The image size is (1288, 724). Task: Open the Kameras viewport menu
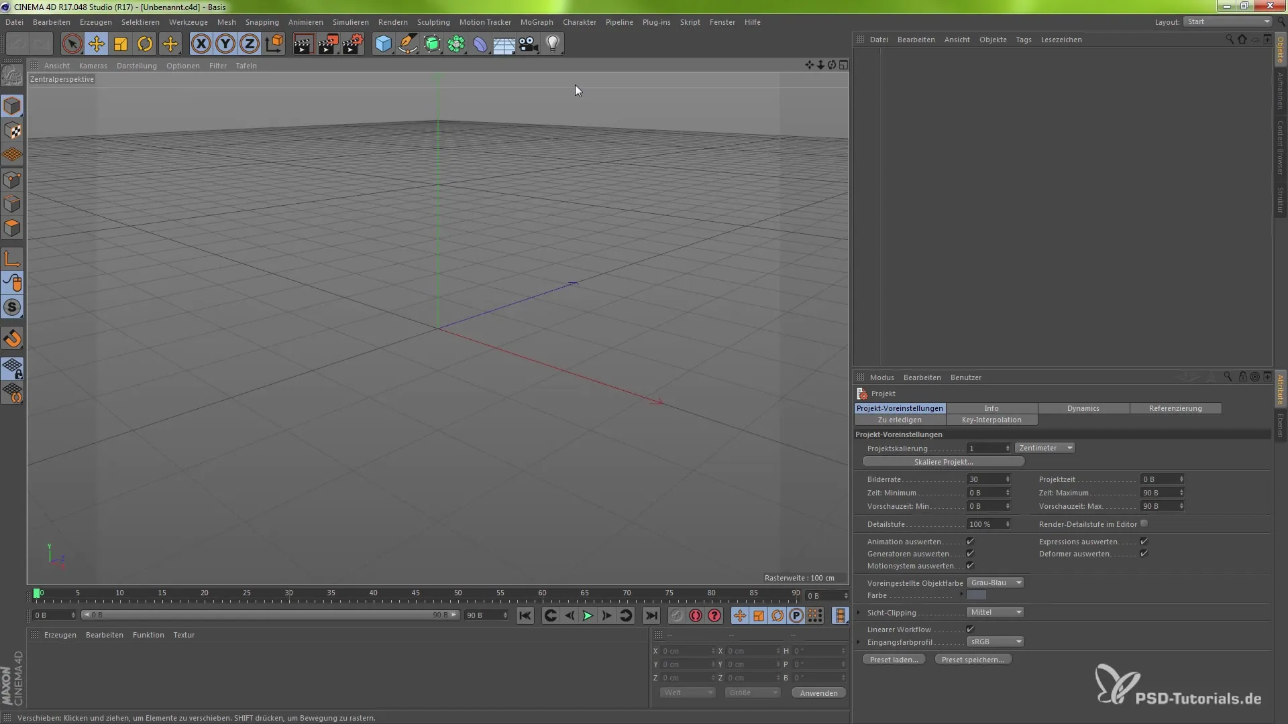93,66
